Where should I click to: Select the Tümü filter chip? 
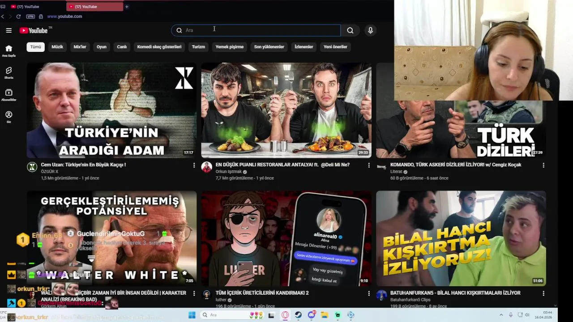35,47
